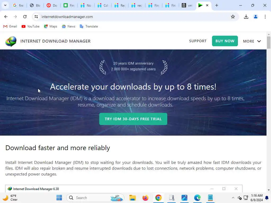Open the Windows Start menu
The image size is (271, 203).
coord(59,198)
